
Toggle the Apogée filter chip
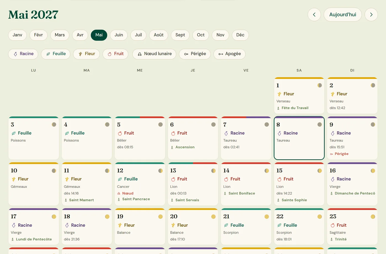pyautogui.click(x=229, y=54)
